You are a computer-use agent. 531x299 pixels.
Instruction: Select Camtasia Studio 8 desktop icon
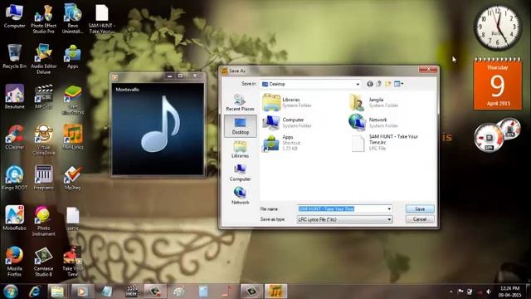[x=43, y=261]
